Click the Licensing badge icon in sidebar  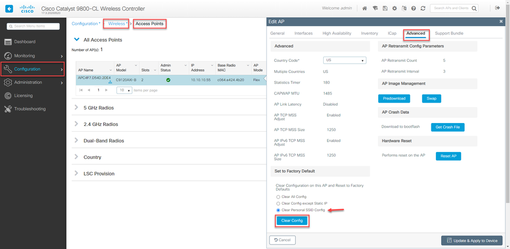click(8, 95)
